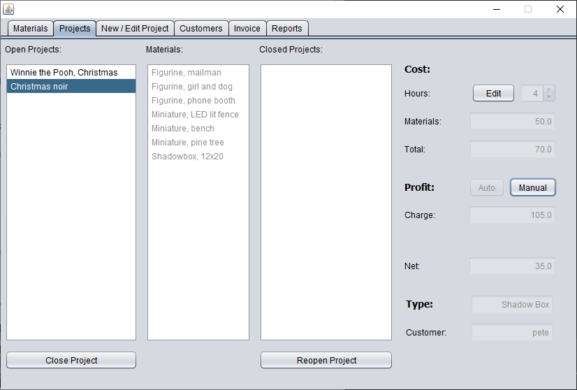577x390 pixels.
Task: Switch to the Reports tab
Action: pos(287,29)
